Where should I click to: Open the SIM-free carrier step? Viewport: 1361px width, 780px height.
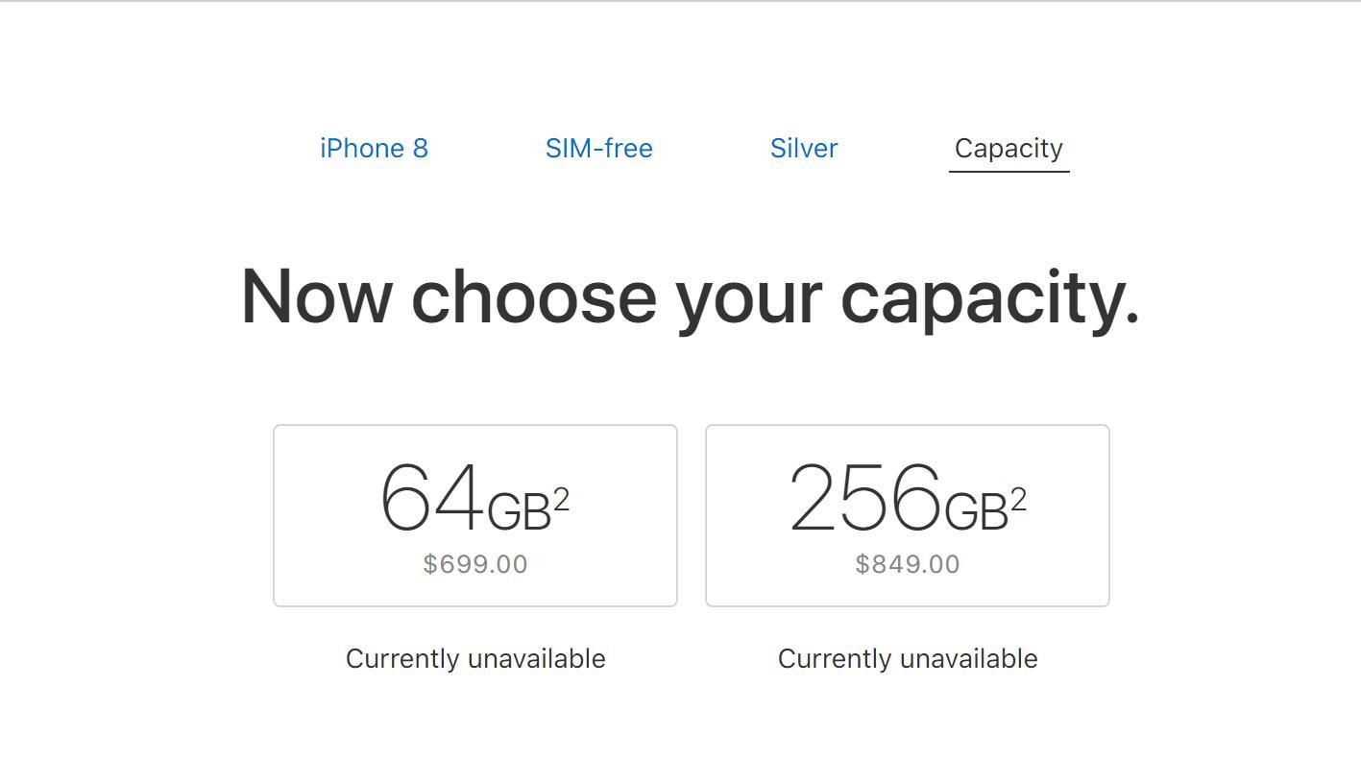coord(598,149)
